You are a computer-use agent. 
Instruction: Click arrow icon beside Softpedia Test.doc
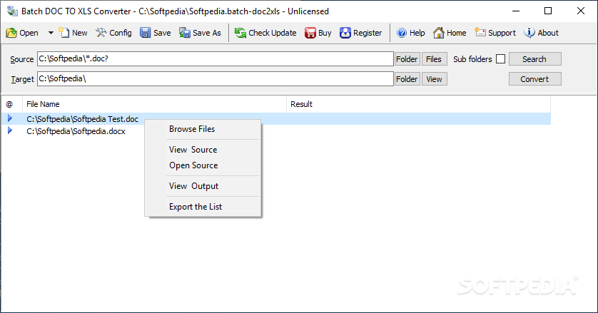point(10,118)
